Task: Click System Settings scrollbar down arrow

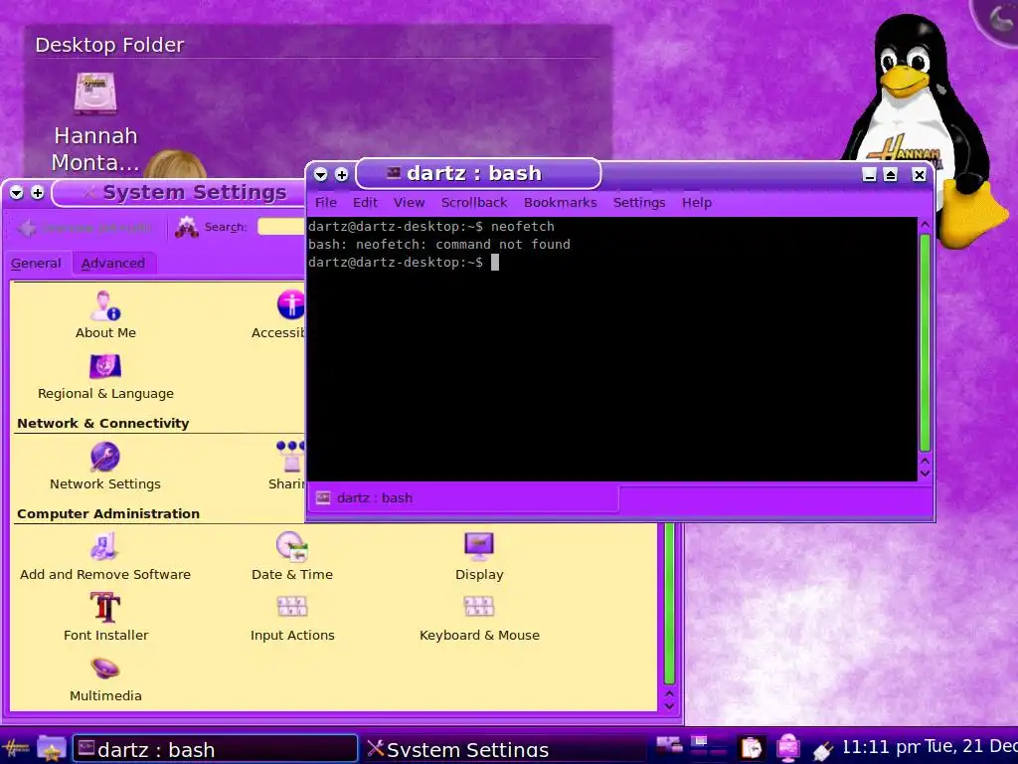Action: click(x=669, y=706)
